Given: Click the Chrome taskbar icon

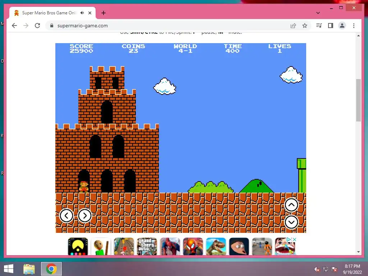Looking at the screenshot, I should coord(51,269).
